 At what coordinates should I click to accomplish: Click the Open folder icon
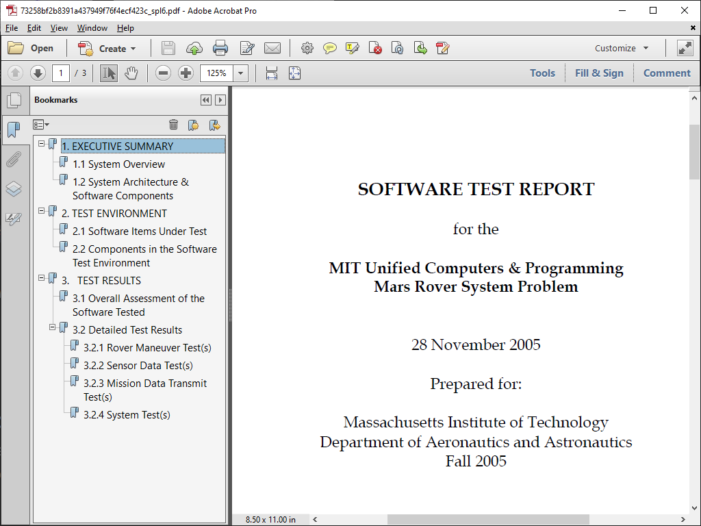[16, 48]
